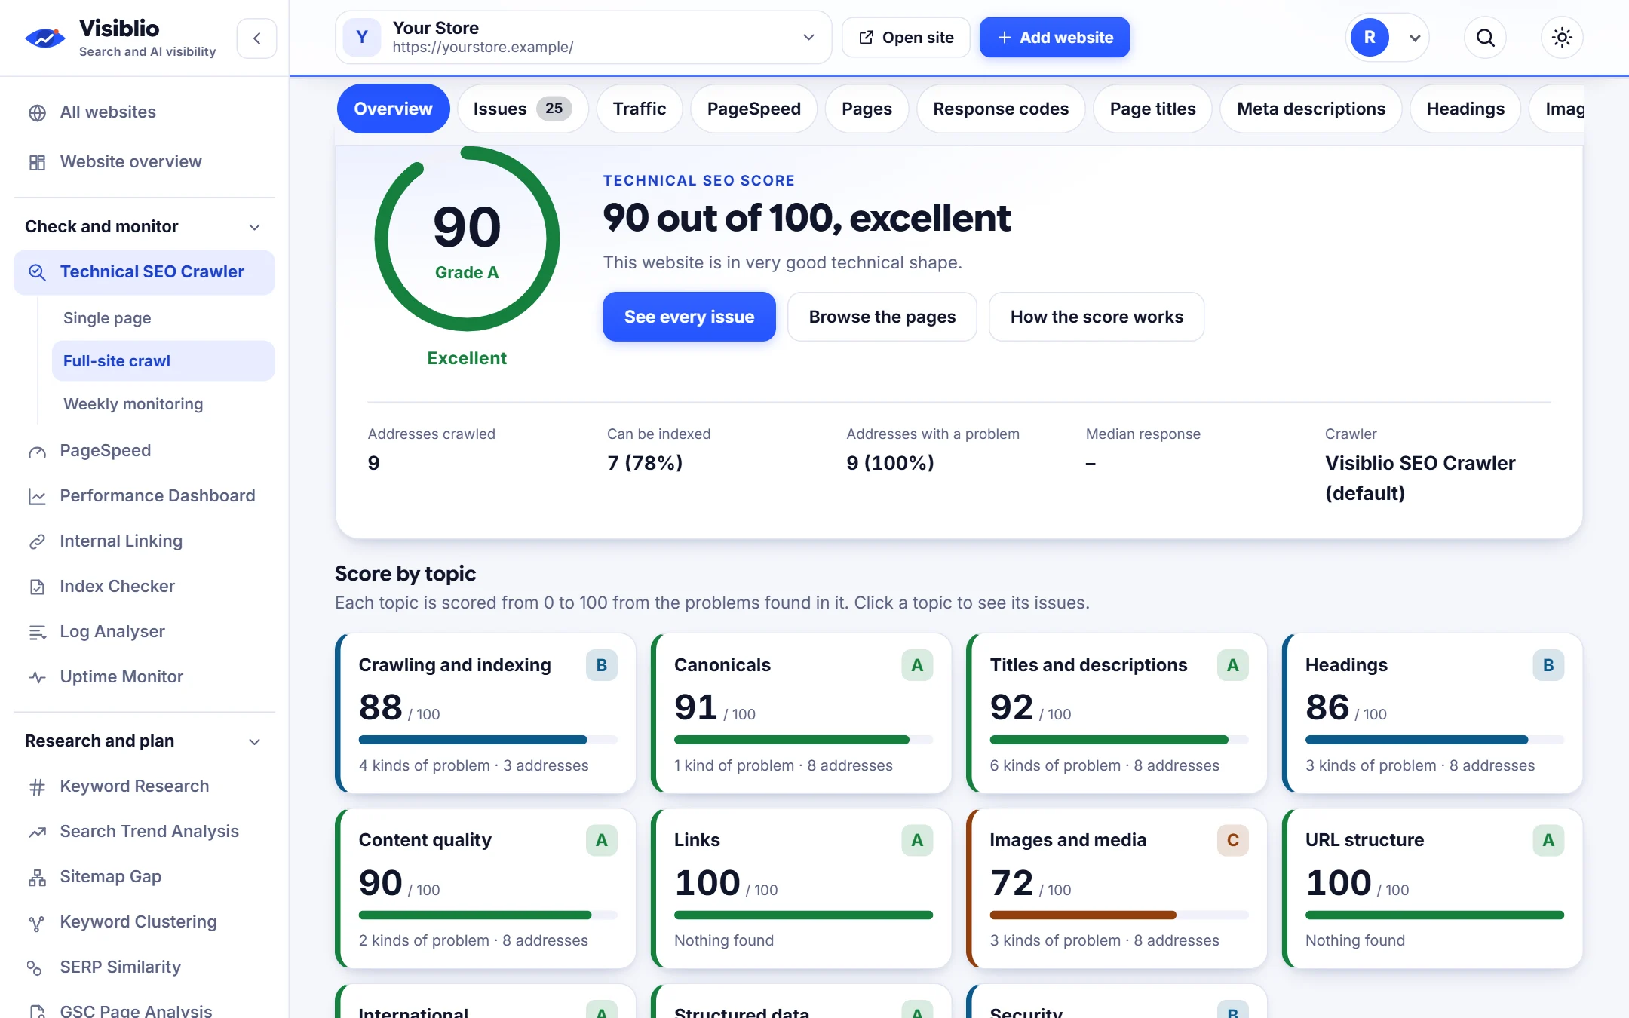
Task: Open the Response codes tab
Action: pyautogui.click(x=1001, y=109)
